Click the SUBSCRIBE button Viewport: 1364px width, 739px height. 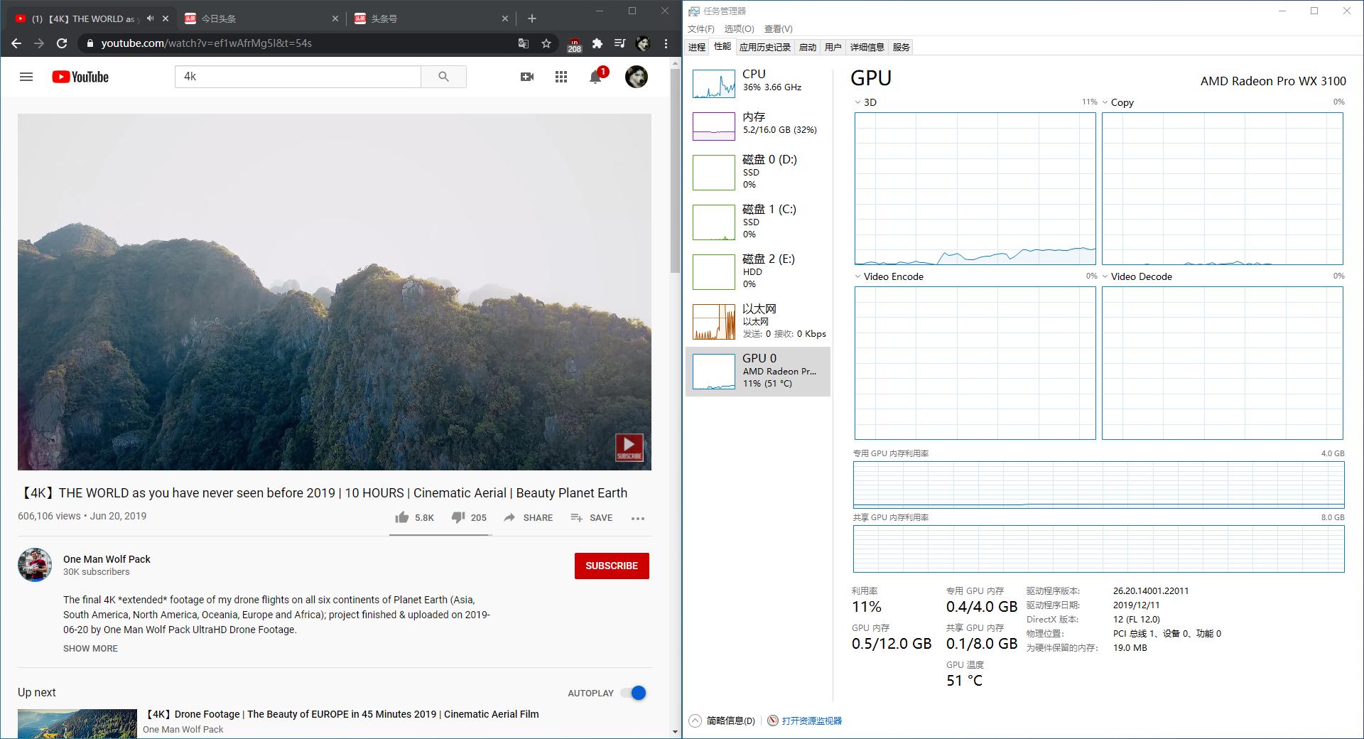tap(611, 566)
